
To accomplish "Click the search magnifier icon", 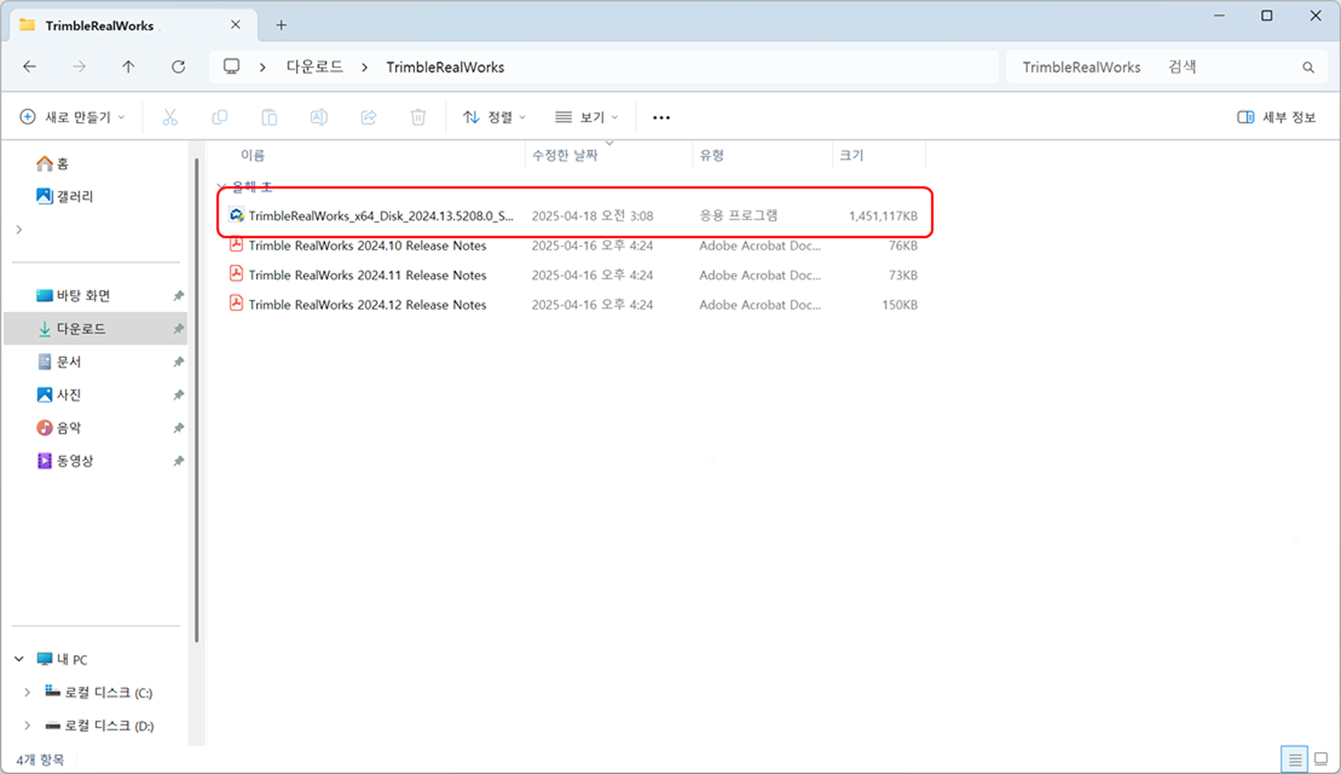I will tap(1308, 67).
